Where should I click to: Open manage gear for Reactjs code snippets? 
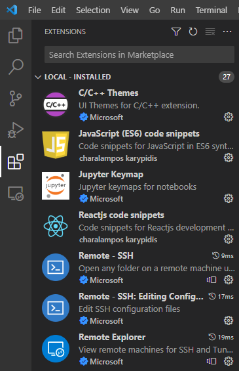pos(229,239)
